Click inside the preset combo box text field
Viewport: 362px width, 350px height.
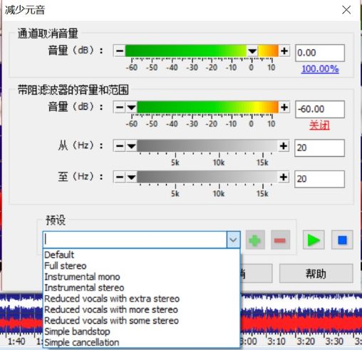pos(135,240)
